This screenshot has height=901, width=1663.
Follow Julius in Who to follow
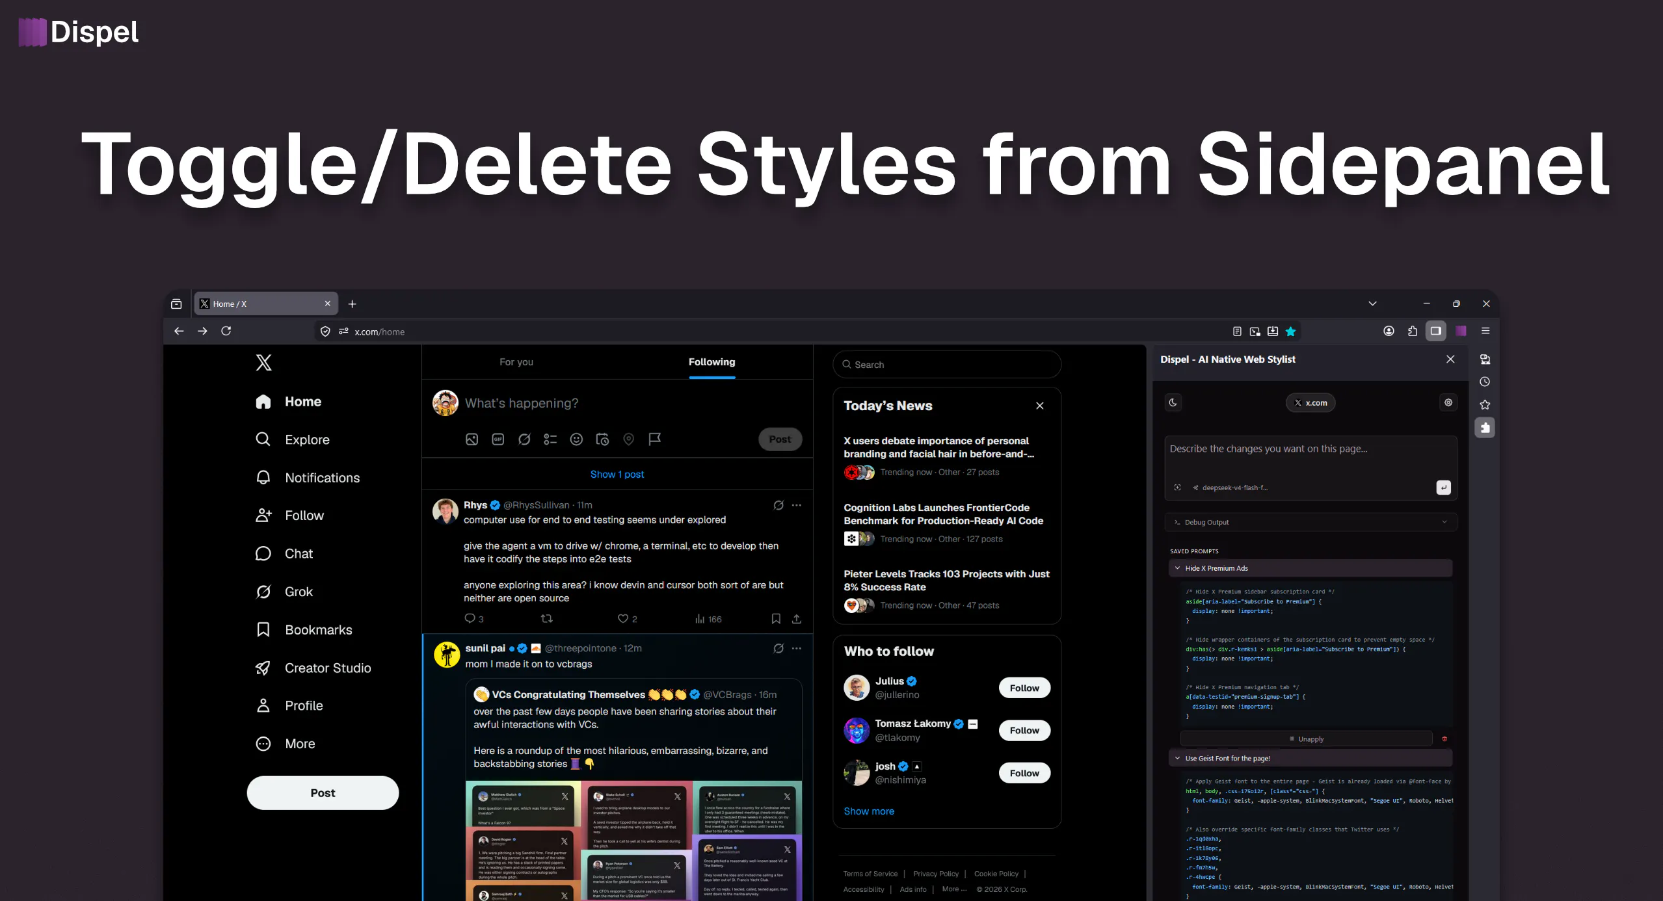pyautogui.click(x=1024, y=688)
